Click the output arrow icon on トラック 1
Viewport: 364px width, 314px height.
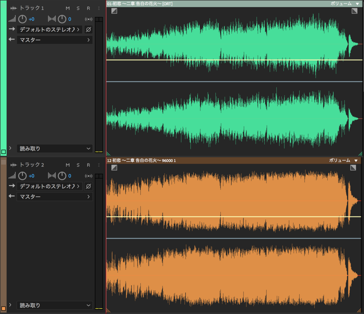pyautogui.click(x=12, y=39)
